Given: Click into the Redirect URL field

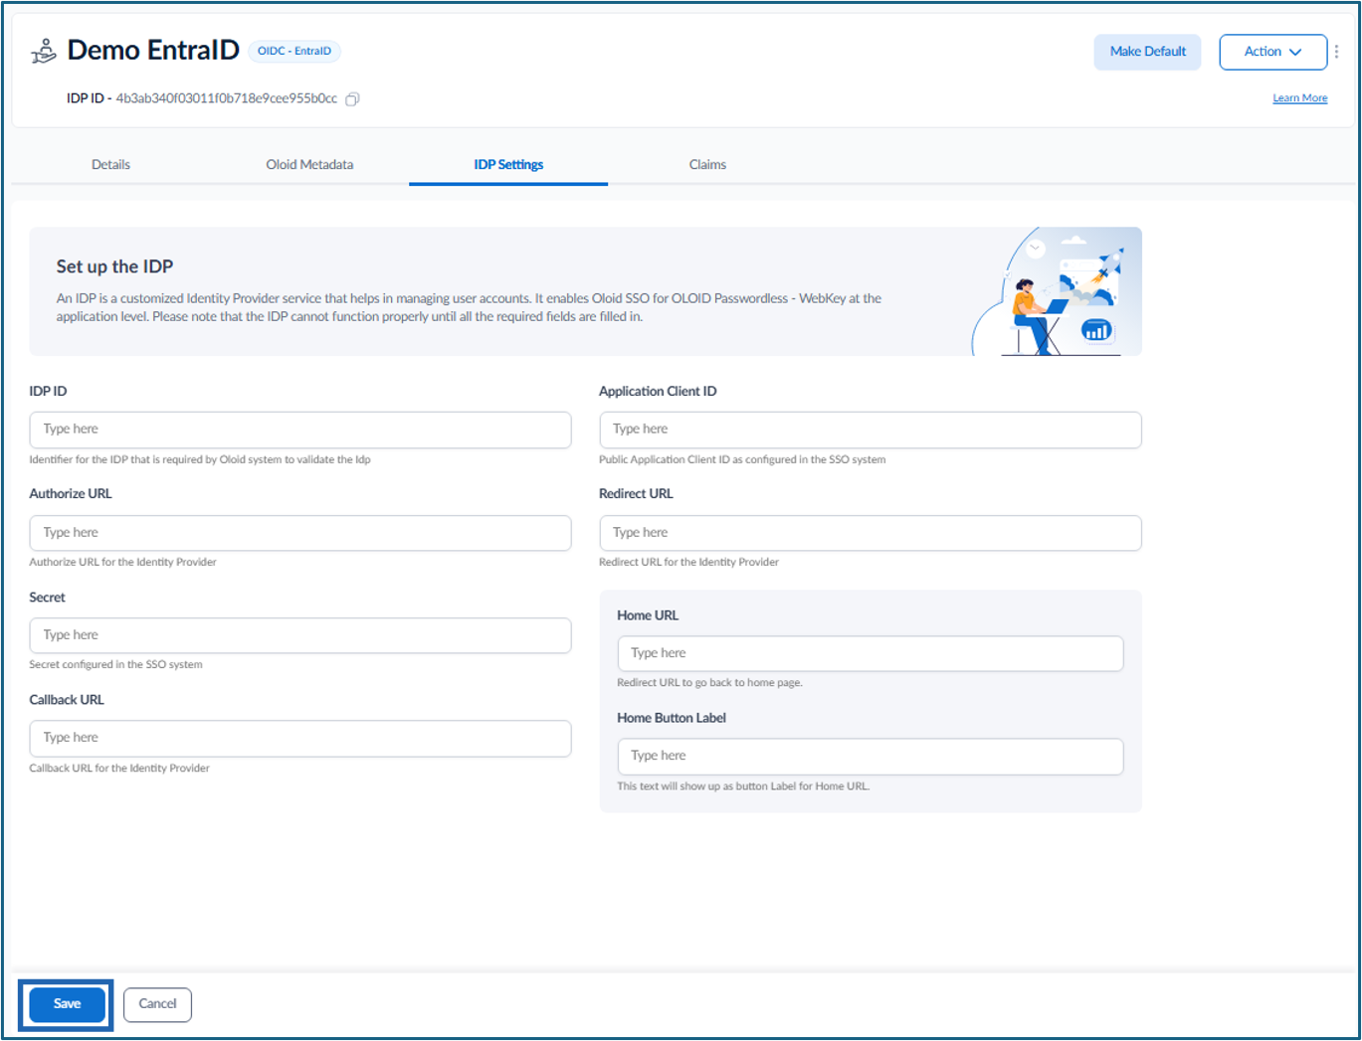Looking at the screenshot, I should tap(871, 533).
